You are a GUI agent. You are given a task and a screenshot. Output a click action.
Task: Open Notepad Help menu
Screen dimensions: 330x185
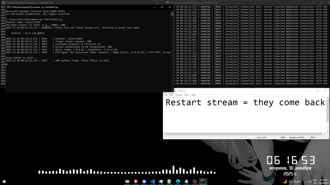[193, 95]
